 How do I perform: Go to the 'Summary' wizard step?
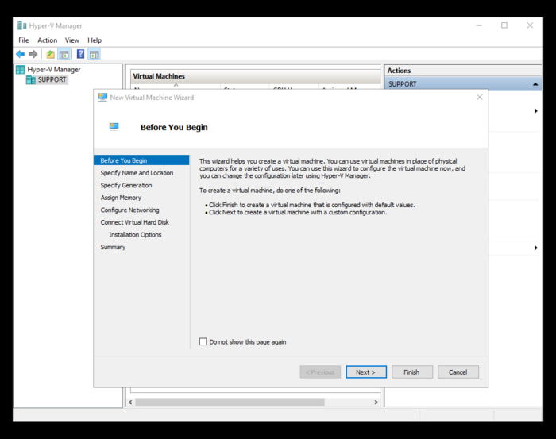[x=113, y=248]
